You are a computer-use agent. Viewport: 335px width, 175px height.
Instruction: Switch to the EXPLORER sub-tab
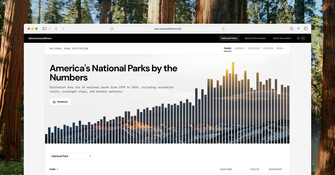pos(254,49)
